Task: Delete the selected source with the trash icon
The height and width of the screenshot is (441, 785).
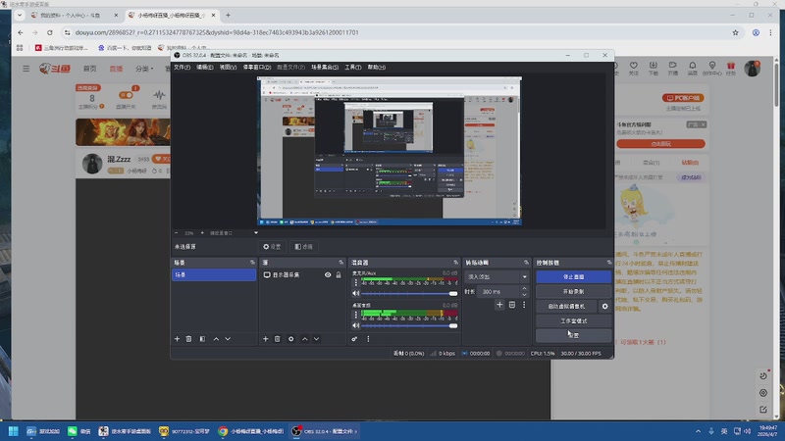Action: pyautogui.click(x=278, y=339)
